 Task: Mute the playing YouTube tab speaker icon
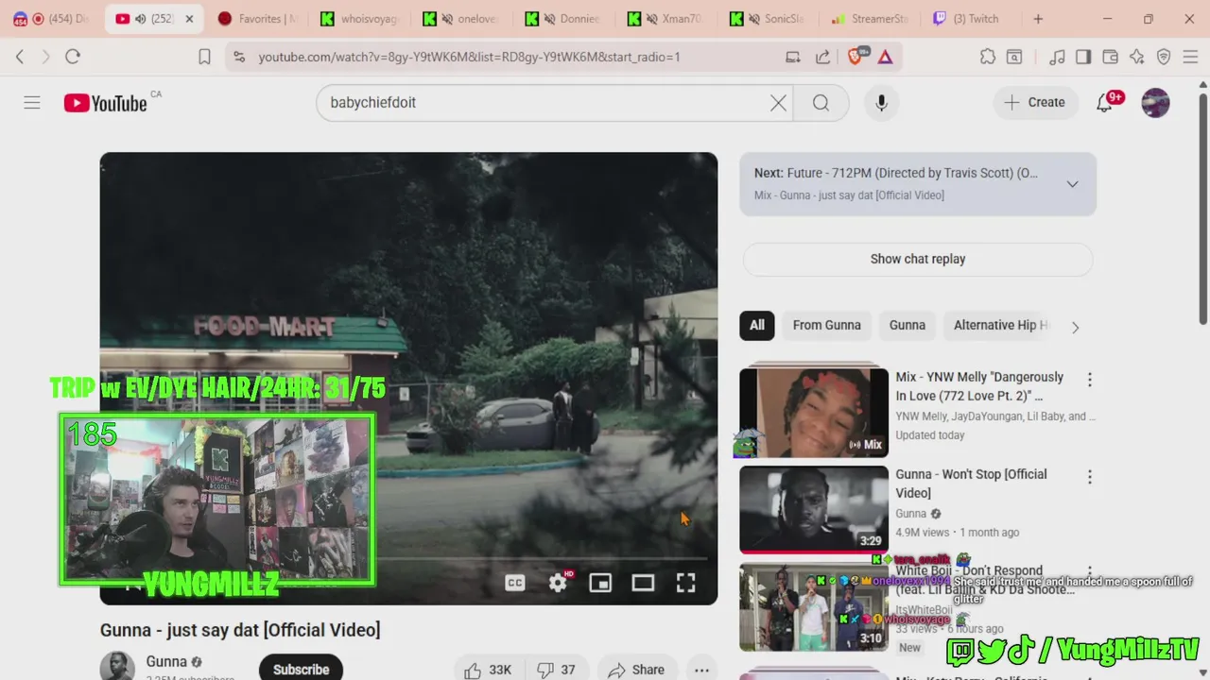140,19
